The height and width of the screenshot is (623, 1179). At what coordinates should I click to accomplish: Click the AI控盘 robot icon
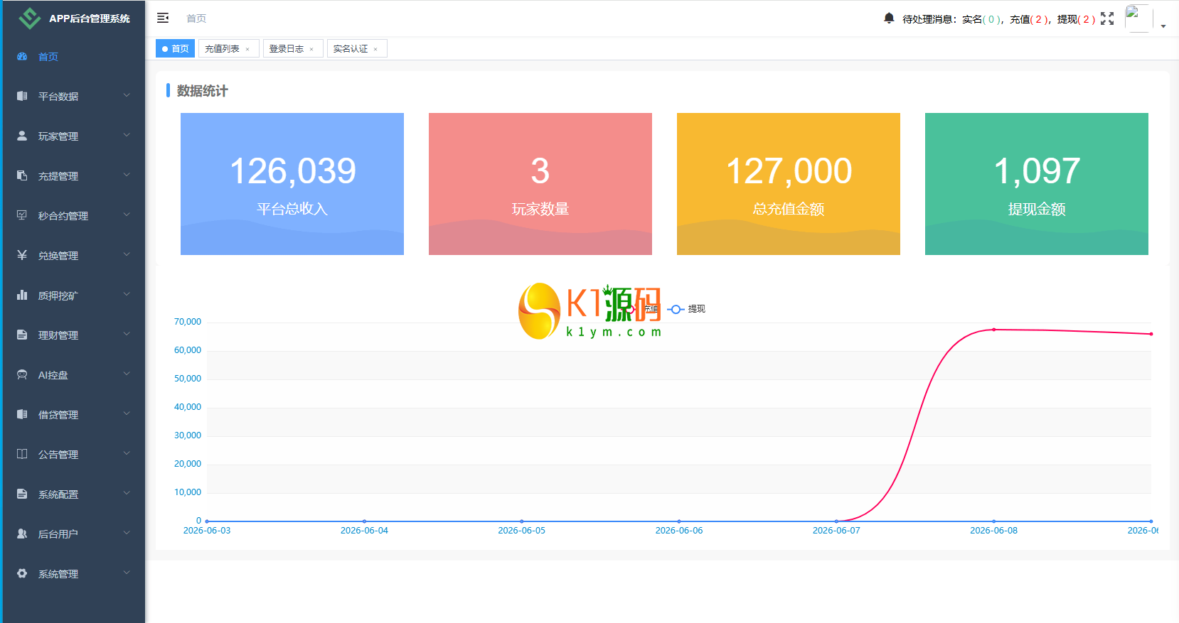click(x=22, y=374)
